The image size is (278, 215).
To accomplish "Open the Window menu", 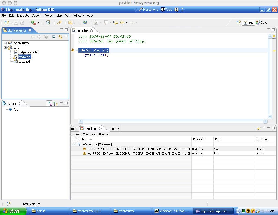I will [x=78, y=16].
